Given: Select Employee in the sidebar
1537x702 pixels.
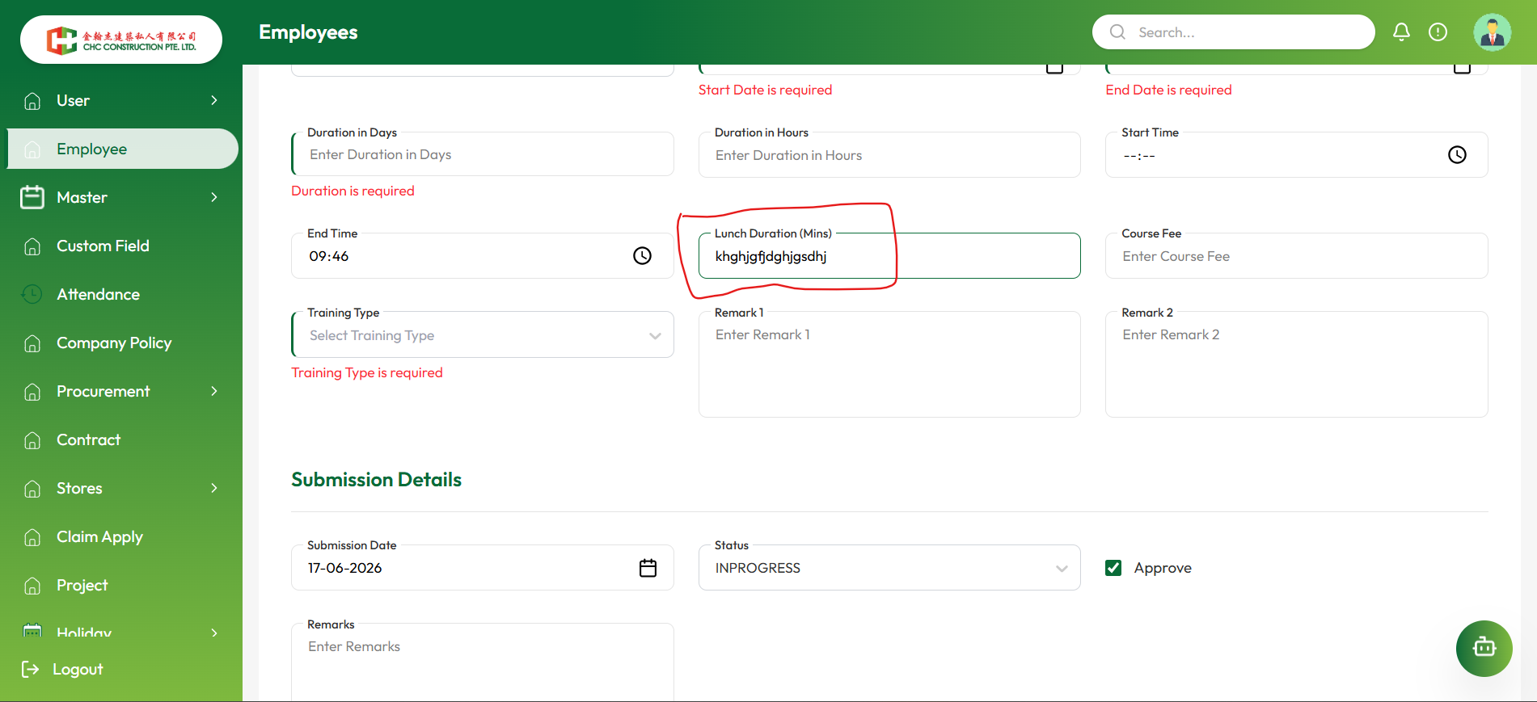Looking at the screenshot, I should click(123, 149).
